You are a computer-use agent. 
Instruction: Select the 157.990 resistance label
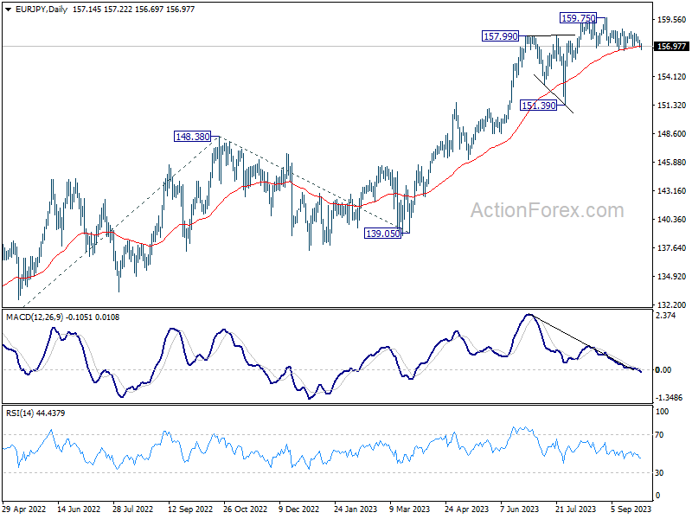point(501,36)
